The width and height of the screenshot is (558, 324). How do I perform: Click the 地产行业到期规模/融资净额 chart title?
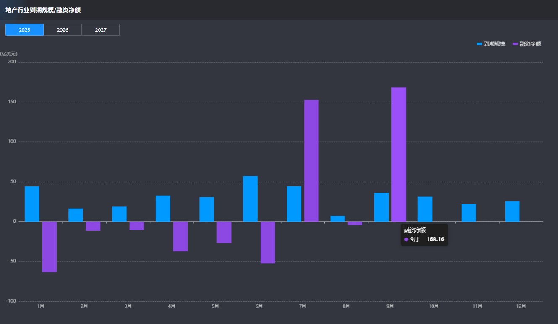[x=43, y=10]
